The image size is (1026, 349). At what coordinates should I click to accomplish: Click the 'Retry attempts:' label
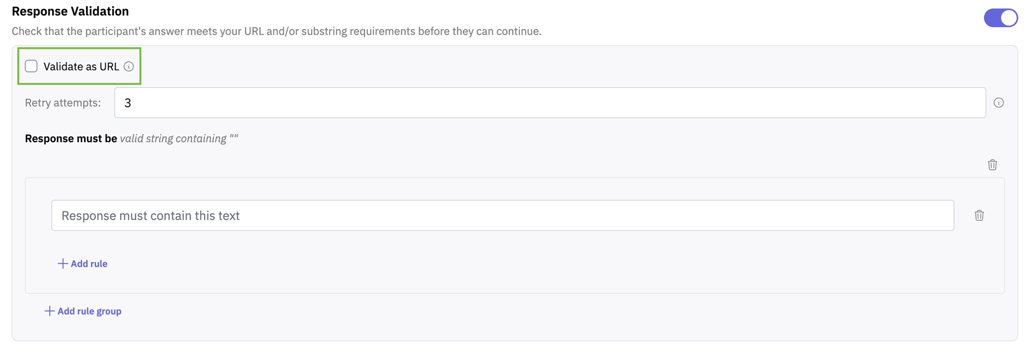click(63, 103)
